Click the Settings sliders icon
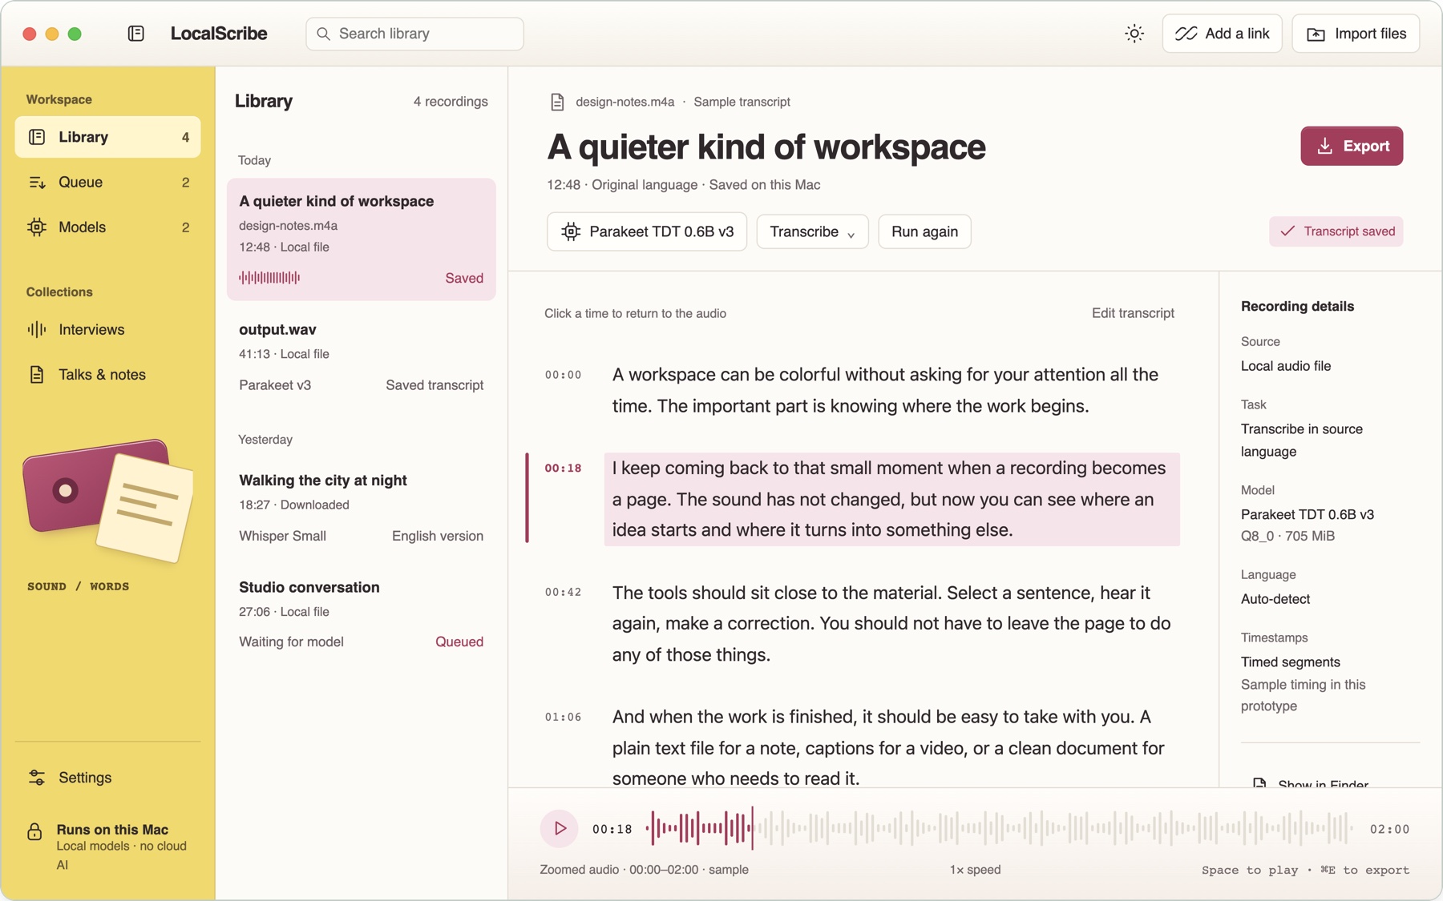Image resolution: width=1443 pixels, height=901 pixels. pos(37,778)
